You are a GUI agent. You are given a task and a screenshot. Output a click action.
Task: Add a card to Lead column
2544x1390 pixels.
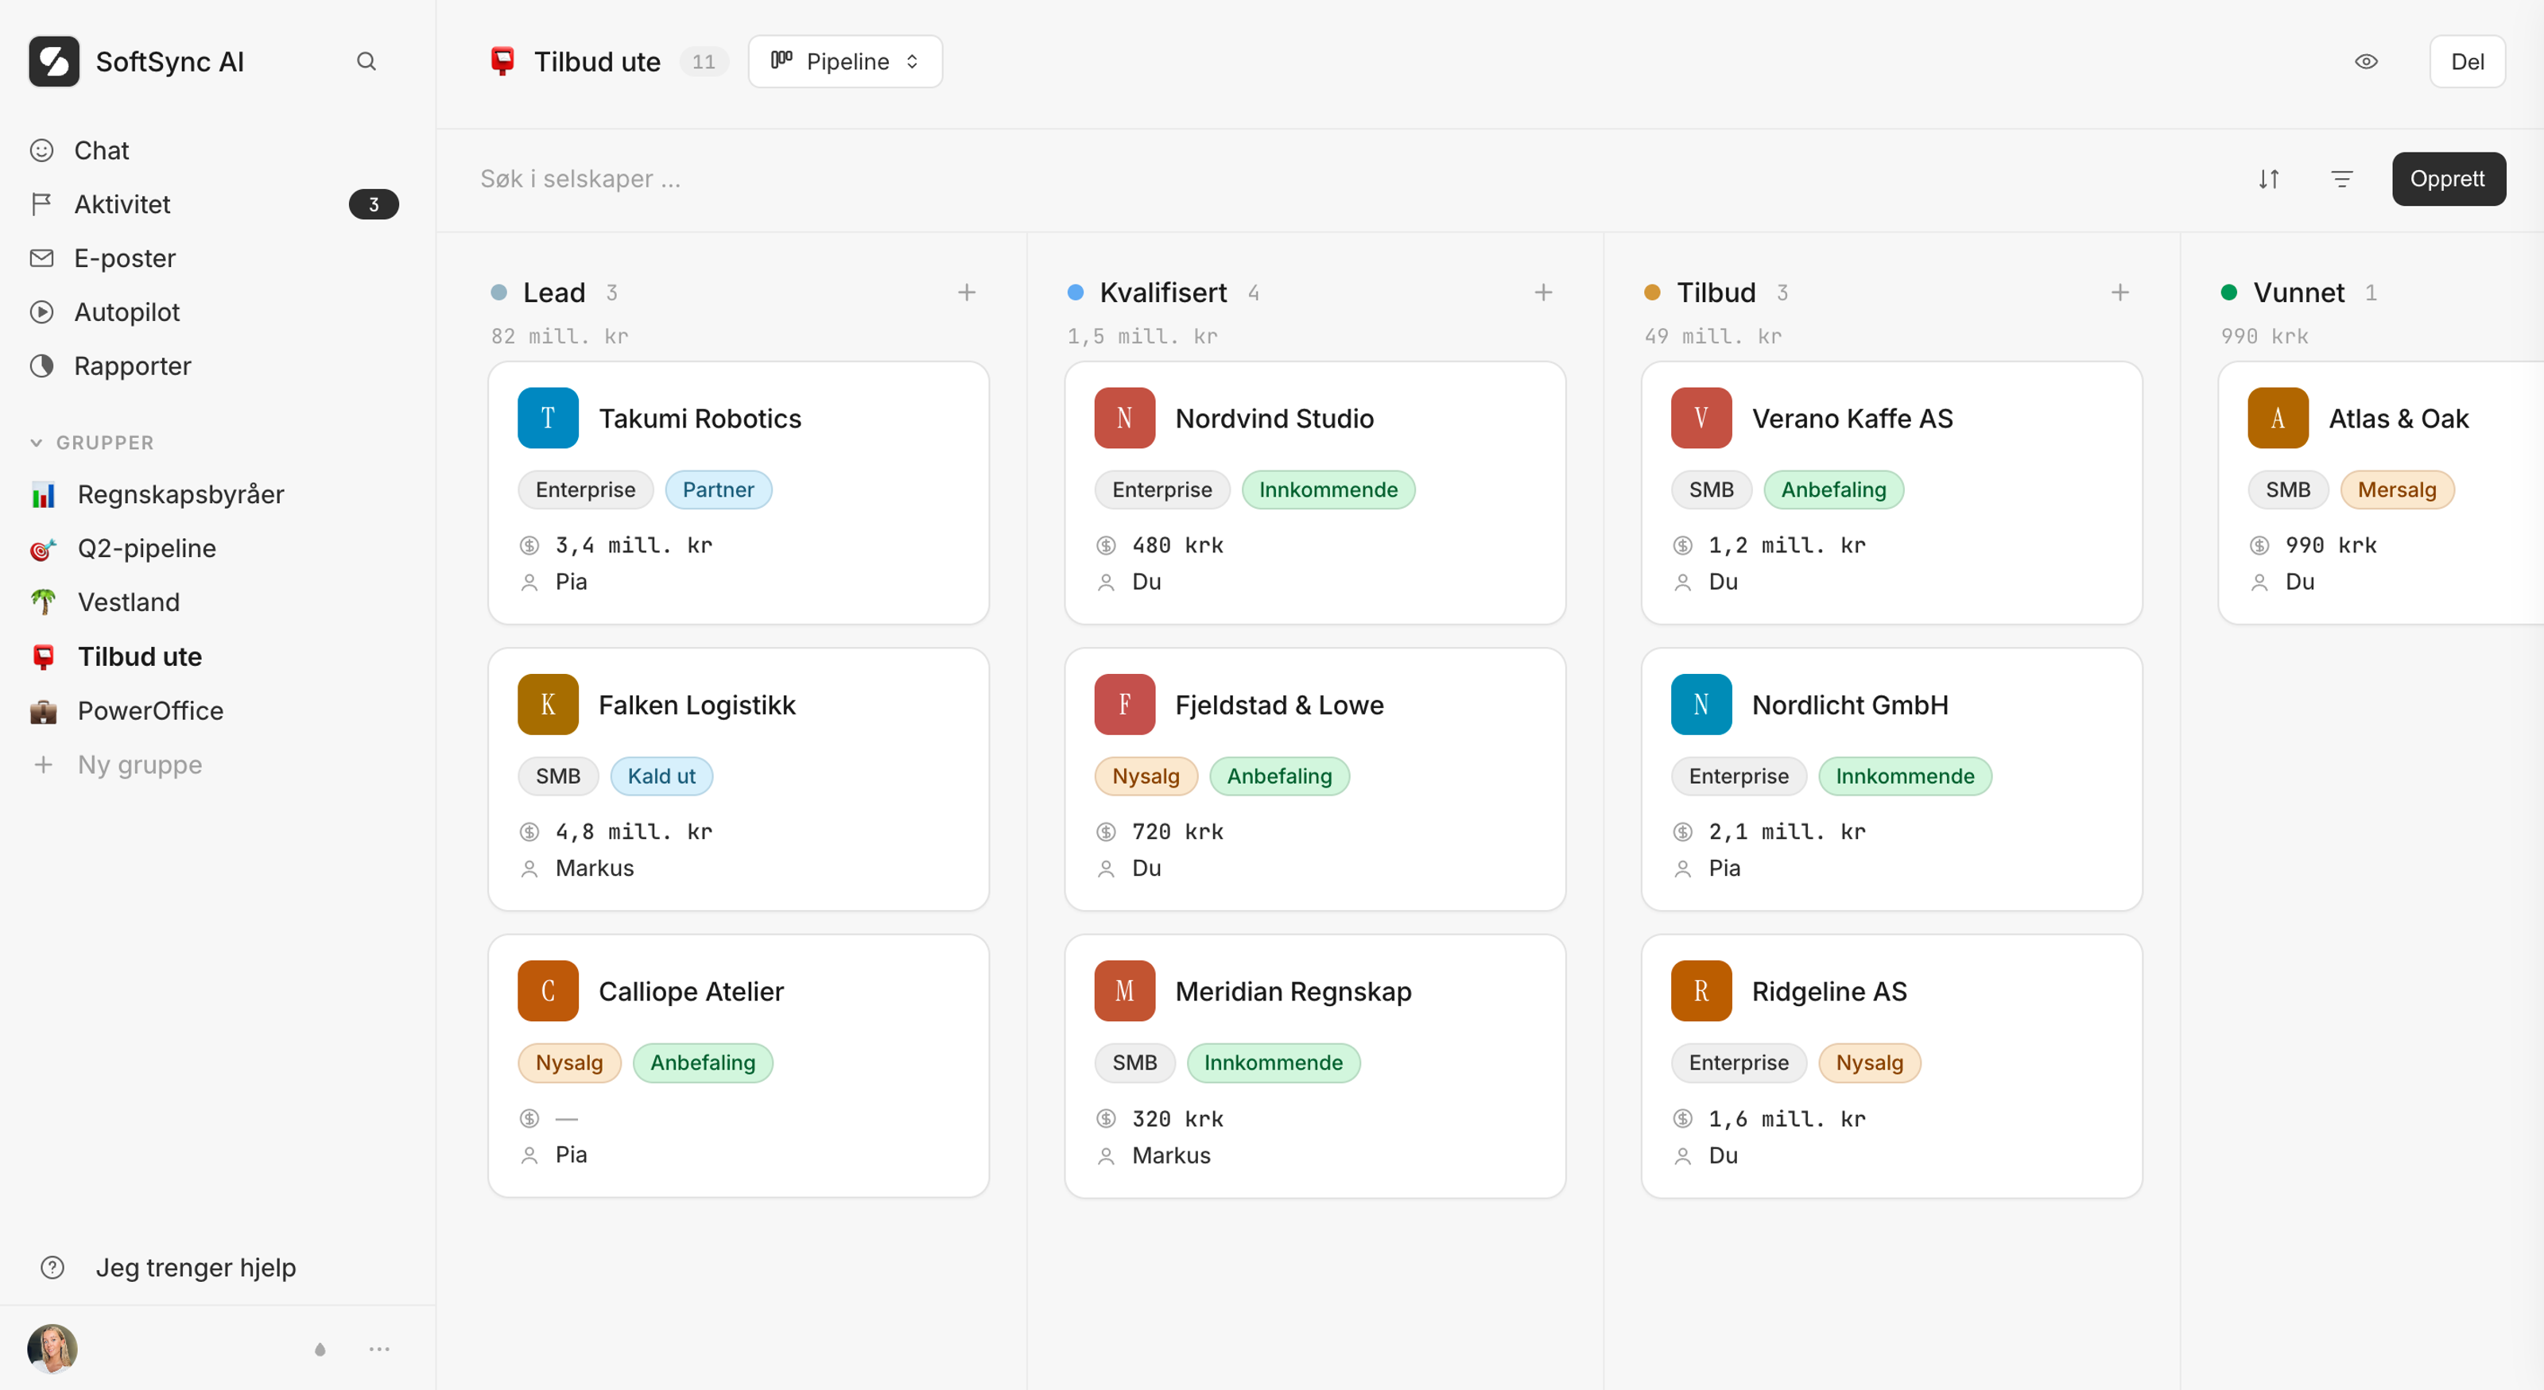click(x=966, y=292)
